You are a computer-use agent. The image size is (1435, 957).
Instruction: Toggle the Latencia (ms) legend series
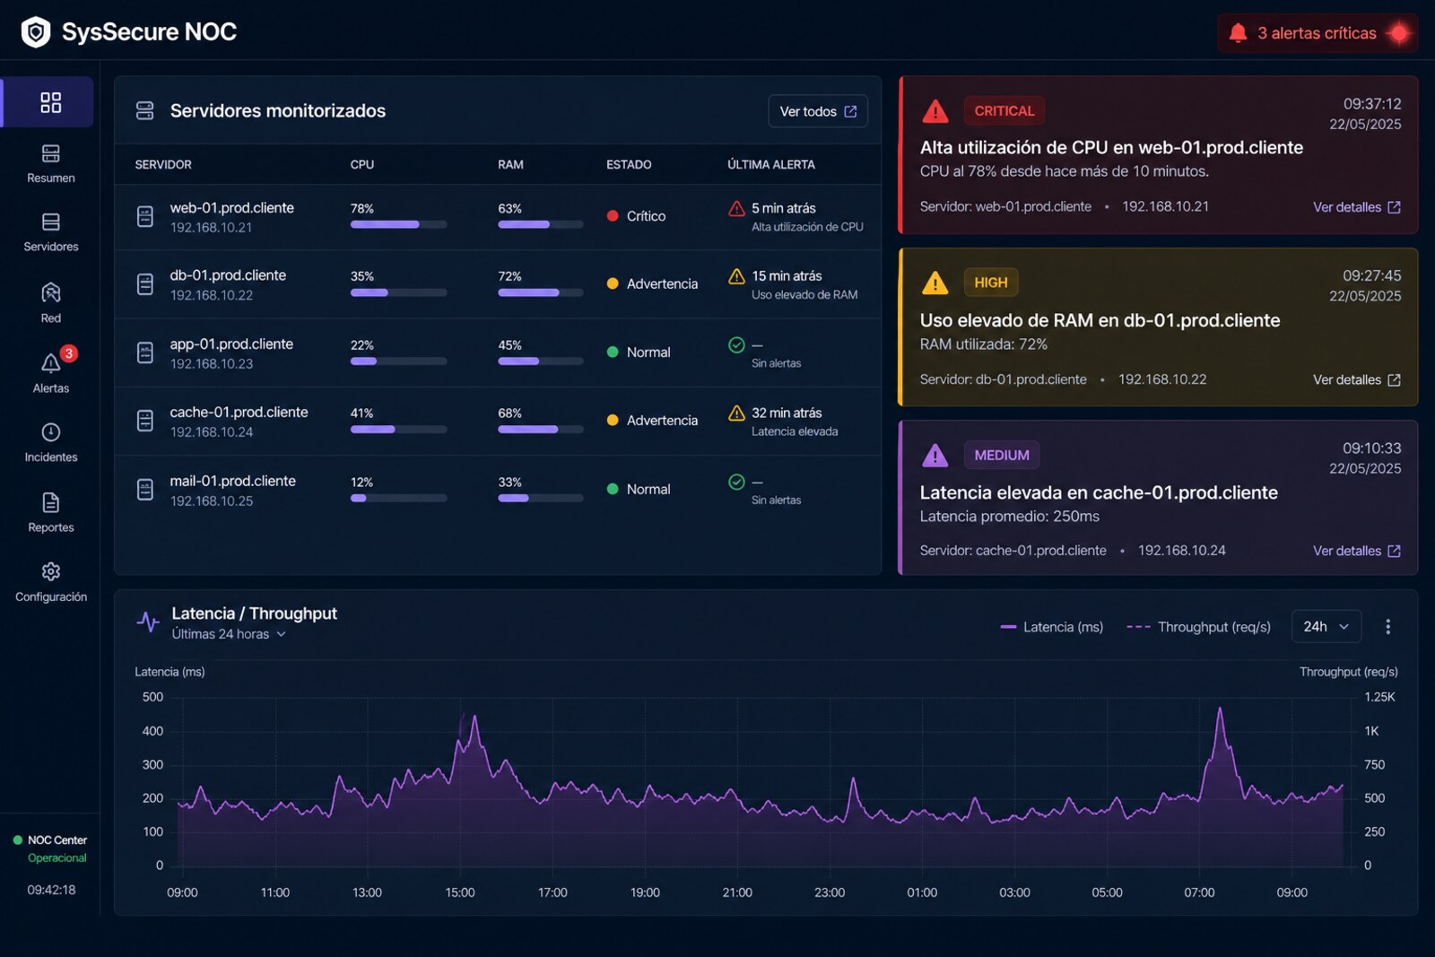click(x=1051, y=627)
